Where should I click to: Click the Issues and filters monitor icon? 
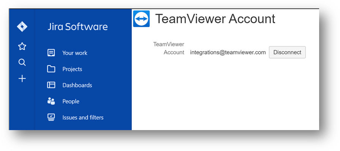click(51, 118)
